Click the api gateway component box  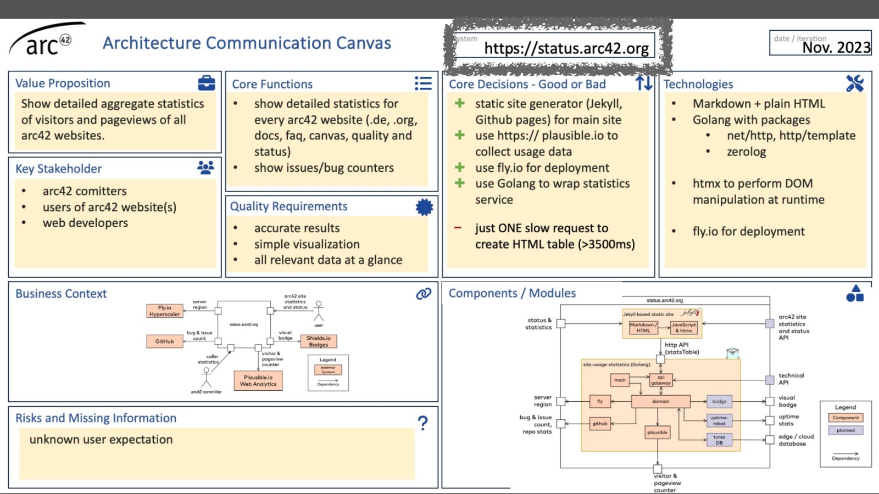coord(661,380)
